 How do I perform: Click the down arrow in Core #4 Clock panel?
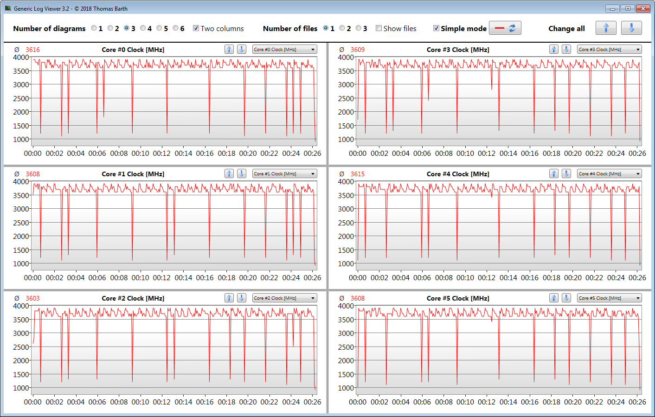pos(566,173)
